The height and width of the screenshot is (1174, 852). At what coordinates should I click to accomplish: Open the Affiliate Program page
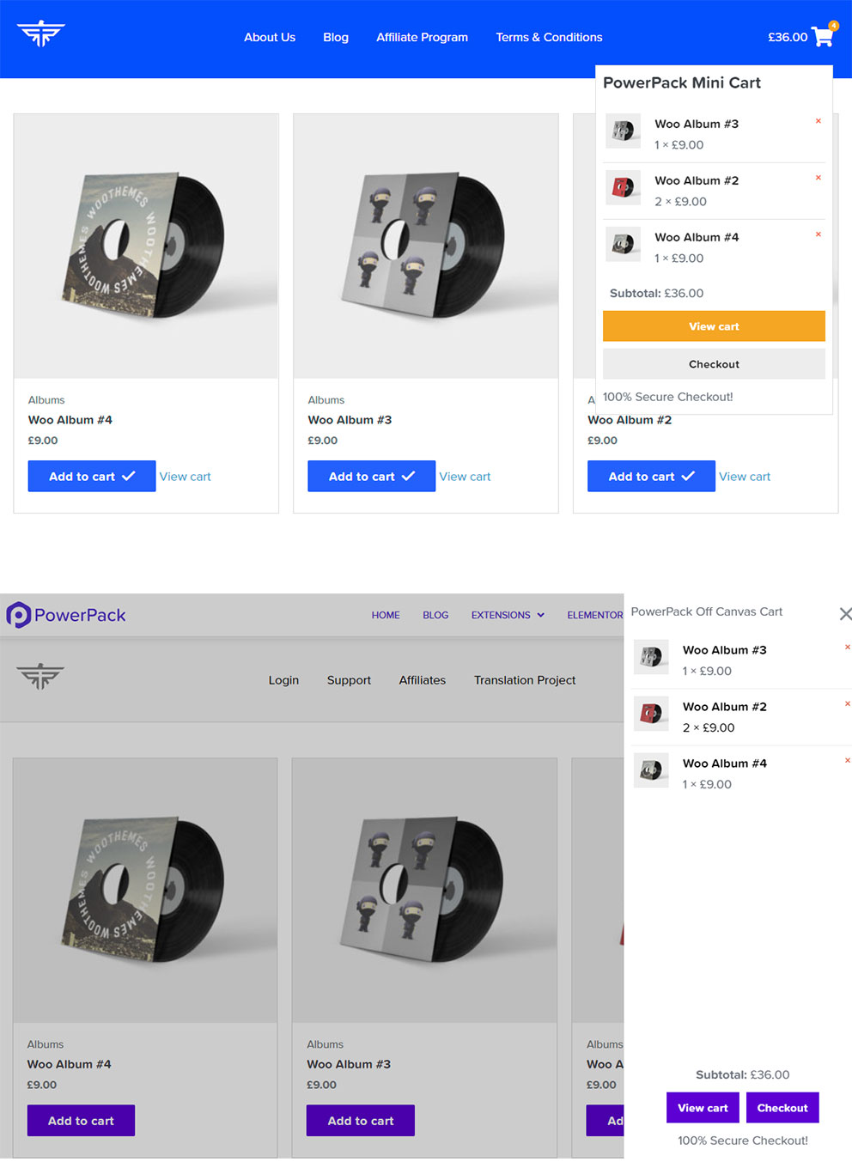[x=422, y=37]
